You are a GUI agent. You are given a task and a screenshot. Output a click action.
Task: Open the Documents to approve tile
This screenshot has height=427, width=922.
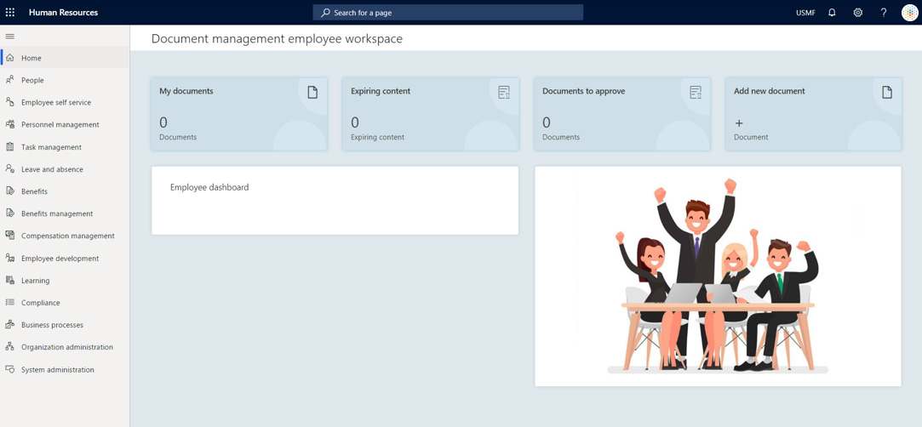(622, 114)
